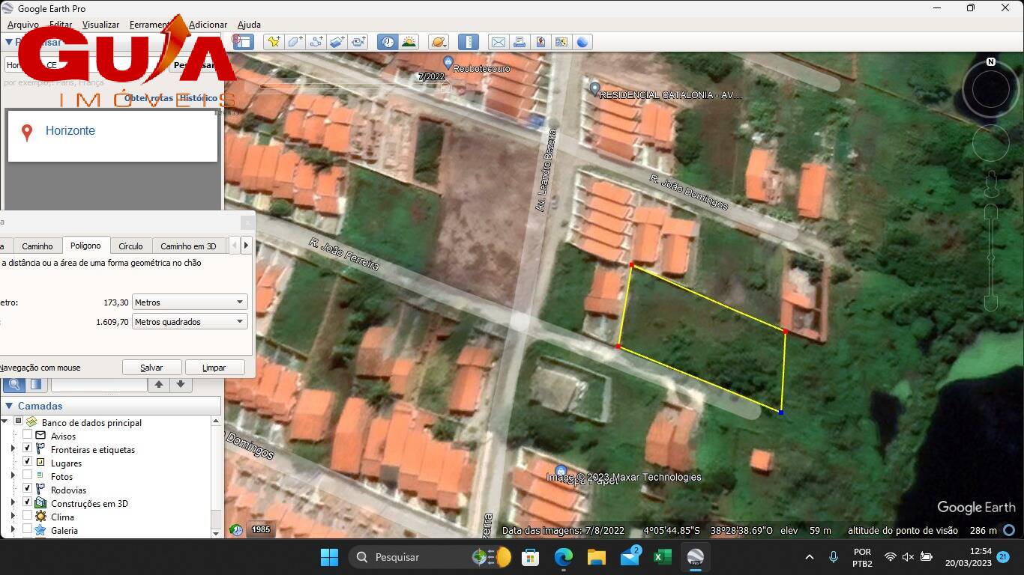Open the perimeter units dropdown showing Metros
Viewport: 1024px width, 575px height.
188,302
